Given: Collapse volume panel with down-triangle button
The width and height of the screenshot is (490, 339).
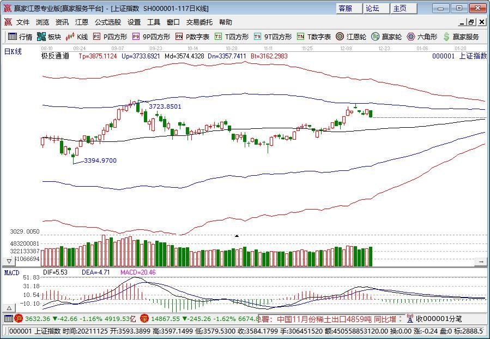Looking at the screenshot, I should pos(9,261).
